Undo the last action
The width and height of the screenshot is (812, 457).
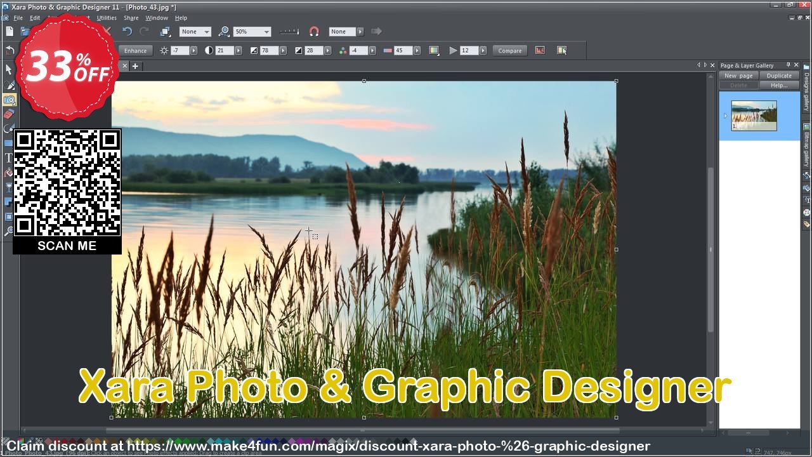[x=127, y=31]
